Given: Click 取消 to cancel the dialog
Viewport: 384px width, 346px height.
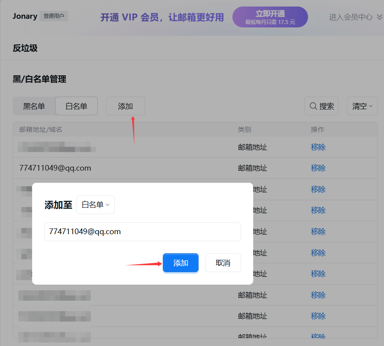Looking at the screenshot, I should pos(223,262).
